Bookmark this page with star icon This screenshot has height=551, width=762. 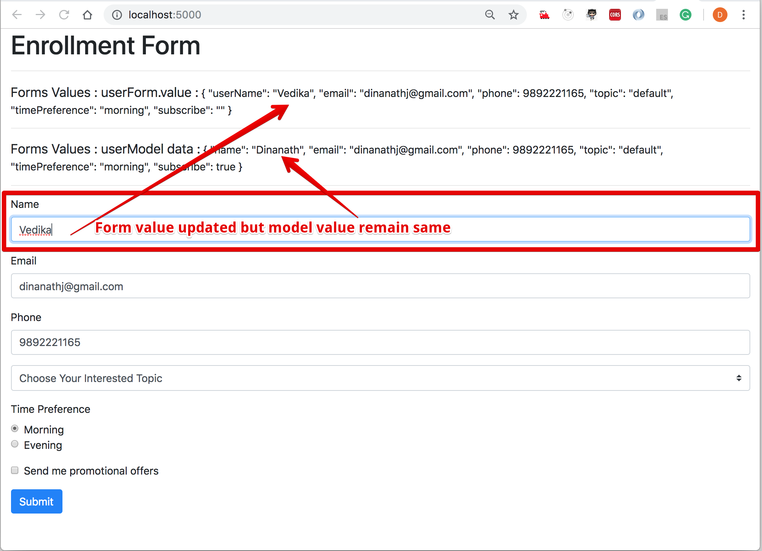[x=513, y=15]
